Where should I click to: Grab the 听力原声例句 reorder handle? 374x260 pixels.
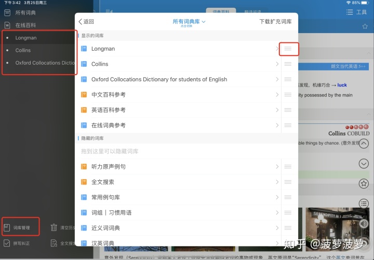[x=288, y=167]
